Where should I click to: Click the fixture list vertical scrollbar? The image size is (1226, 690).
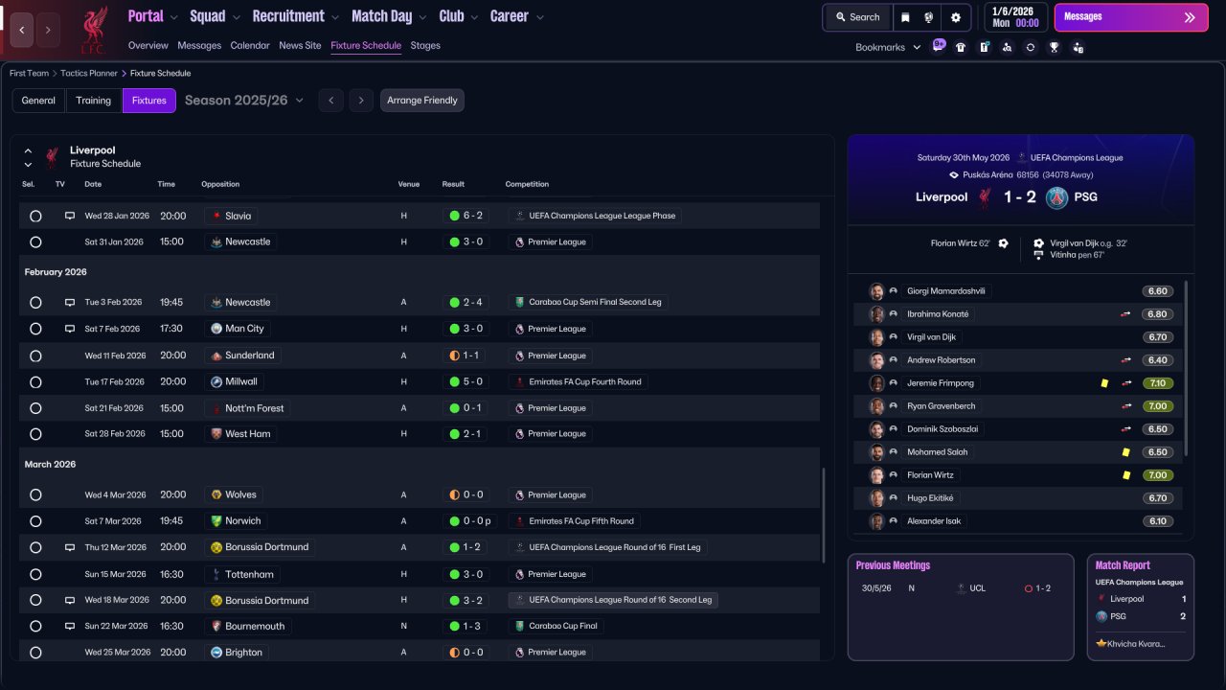[x=823, y=515]
